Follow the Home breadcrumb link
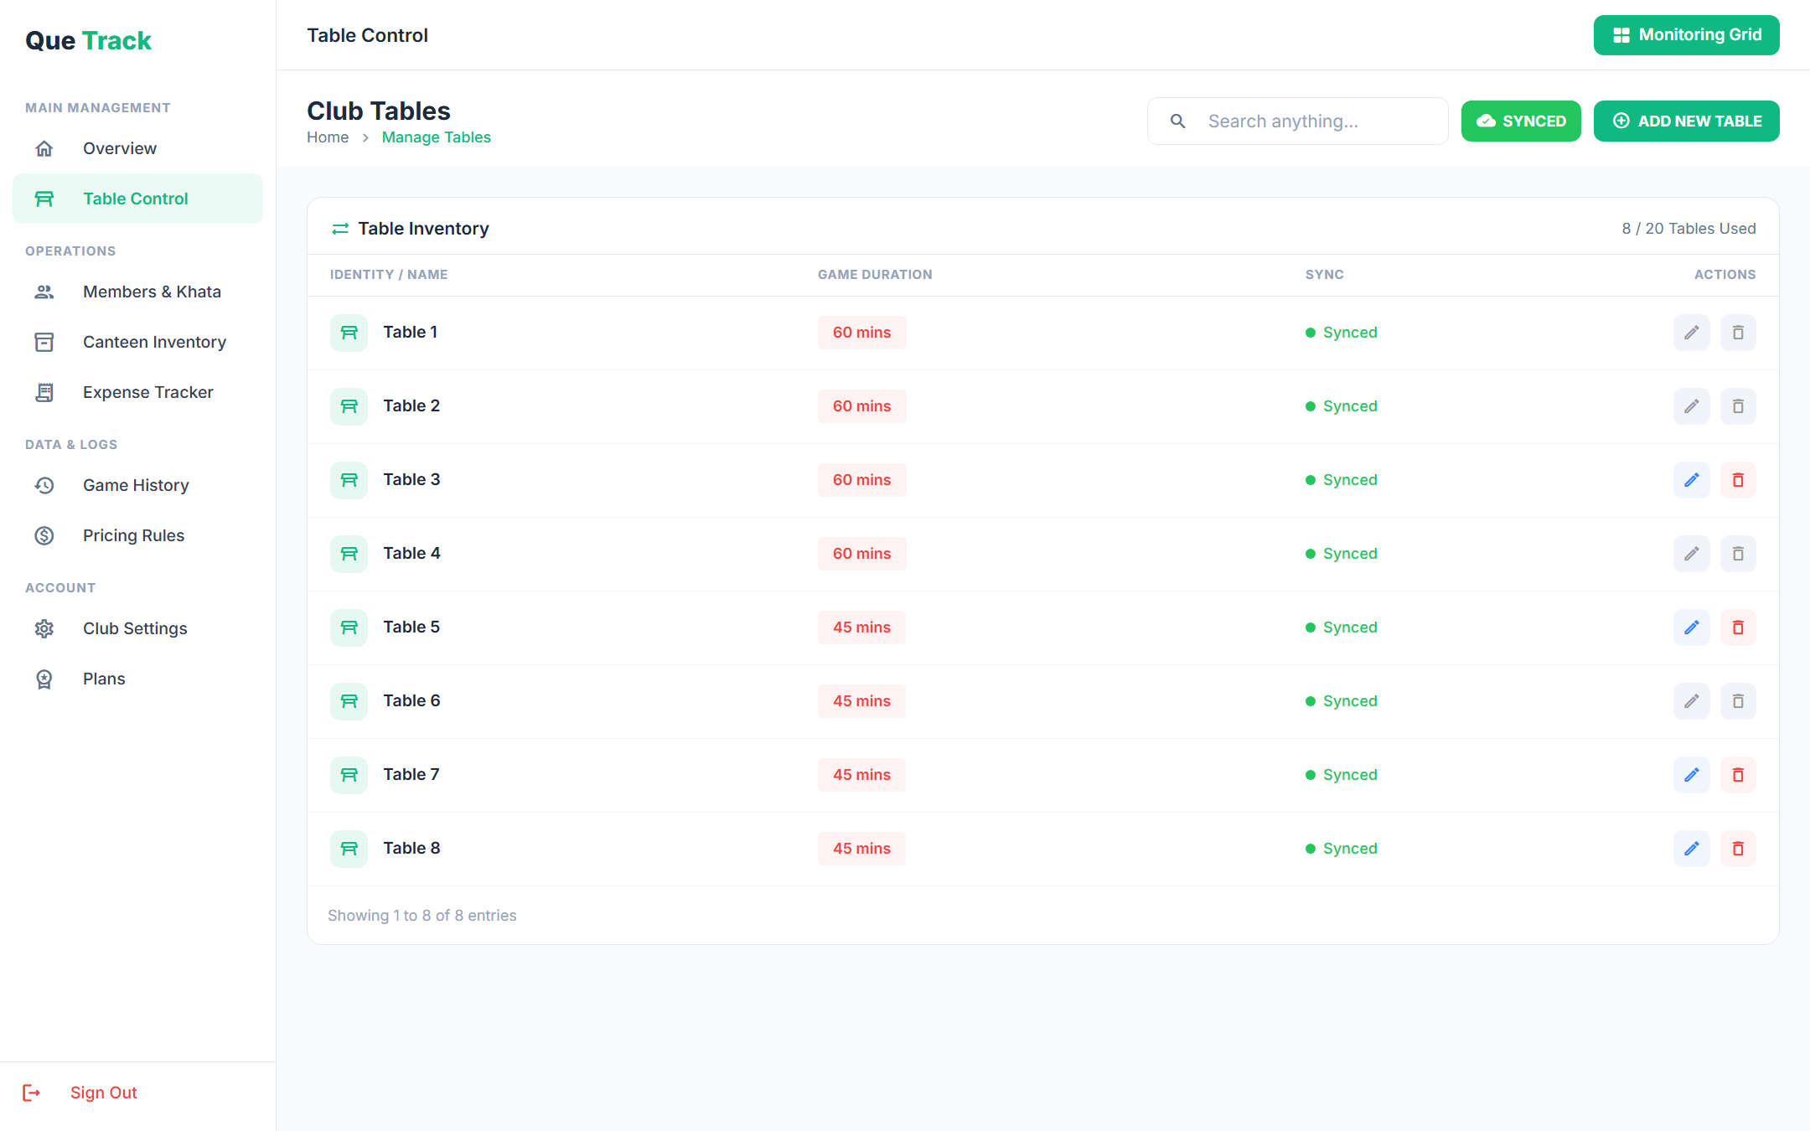Image resolution: width=1810 pixels, height=1131 pixels. pyautogui.click(x=328, y=137)
